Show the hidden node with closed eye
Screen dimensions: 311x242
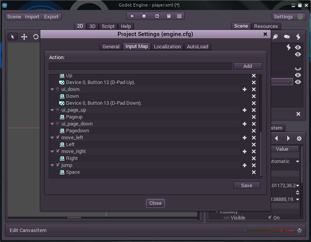(298, 69)
